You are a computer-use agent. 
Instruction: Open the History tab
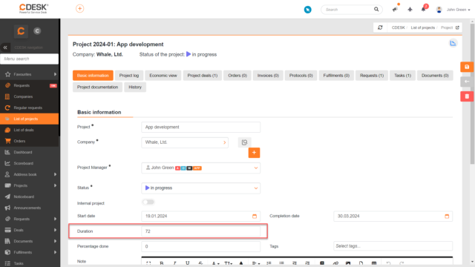[135, 88]
